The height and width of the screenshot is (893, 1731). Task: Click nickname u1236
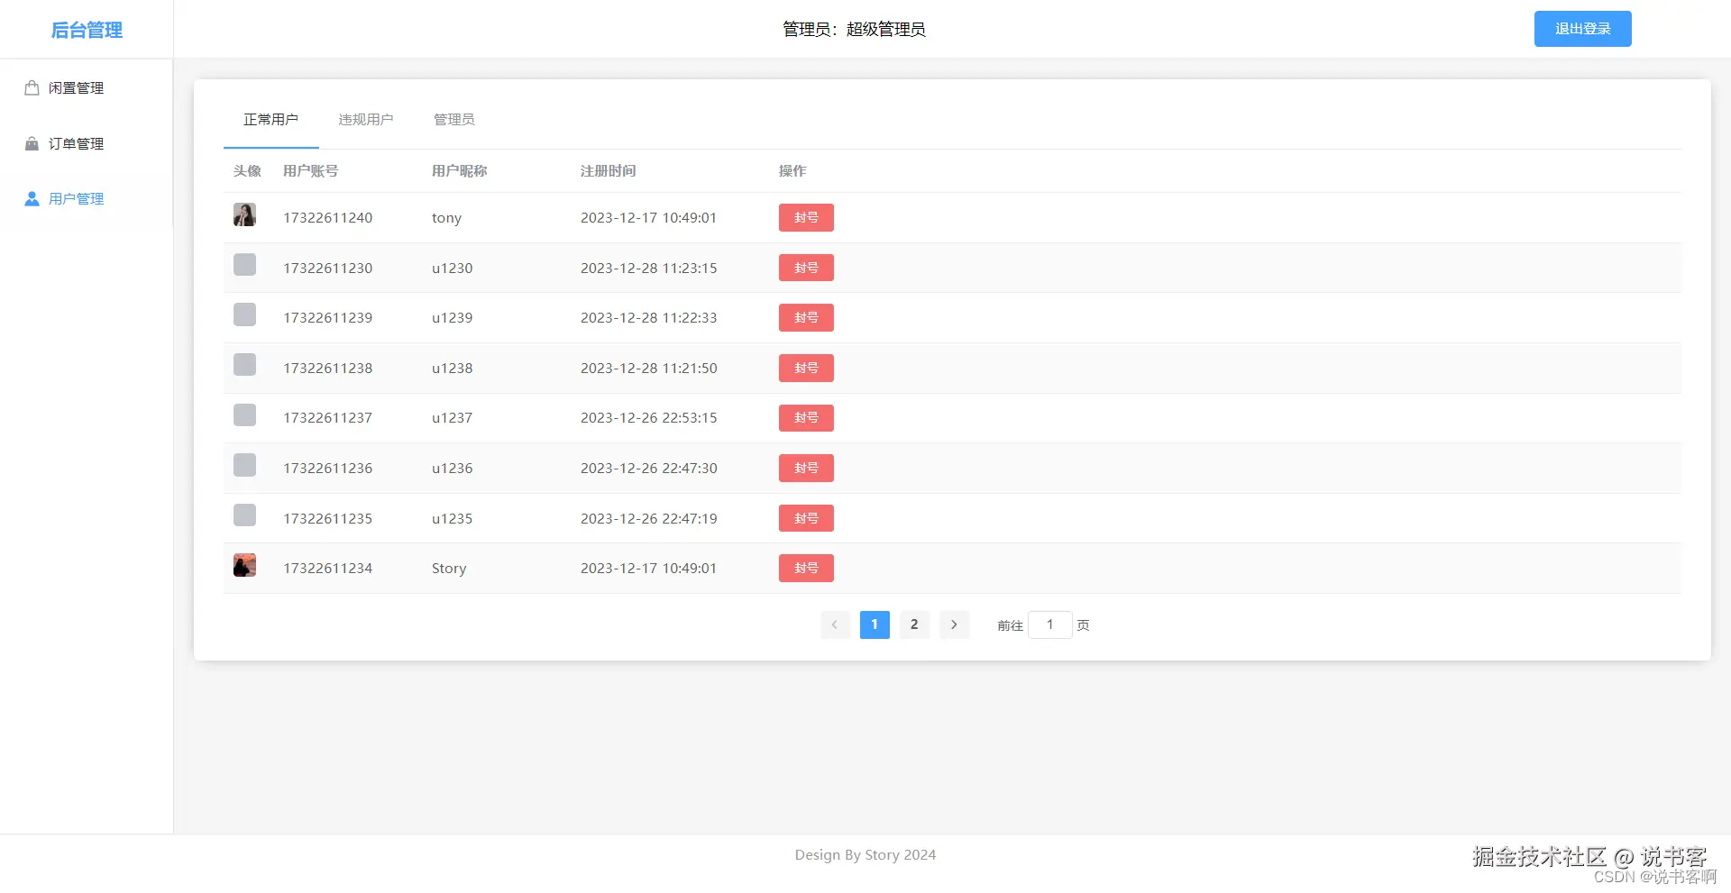(x=452, y=468)
